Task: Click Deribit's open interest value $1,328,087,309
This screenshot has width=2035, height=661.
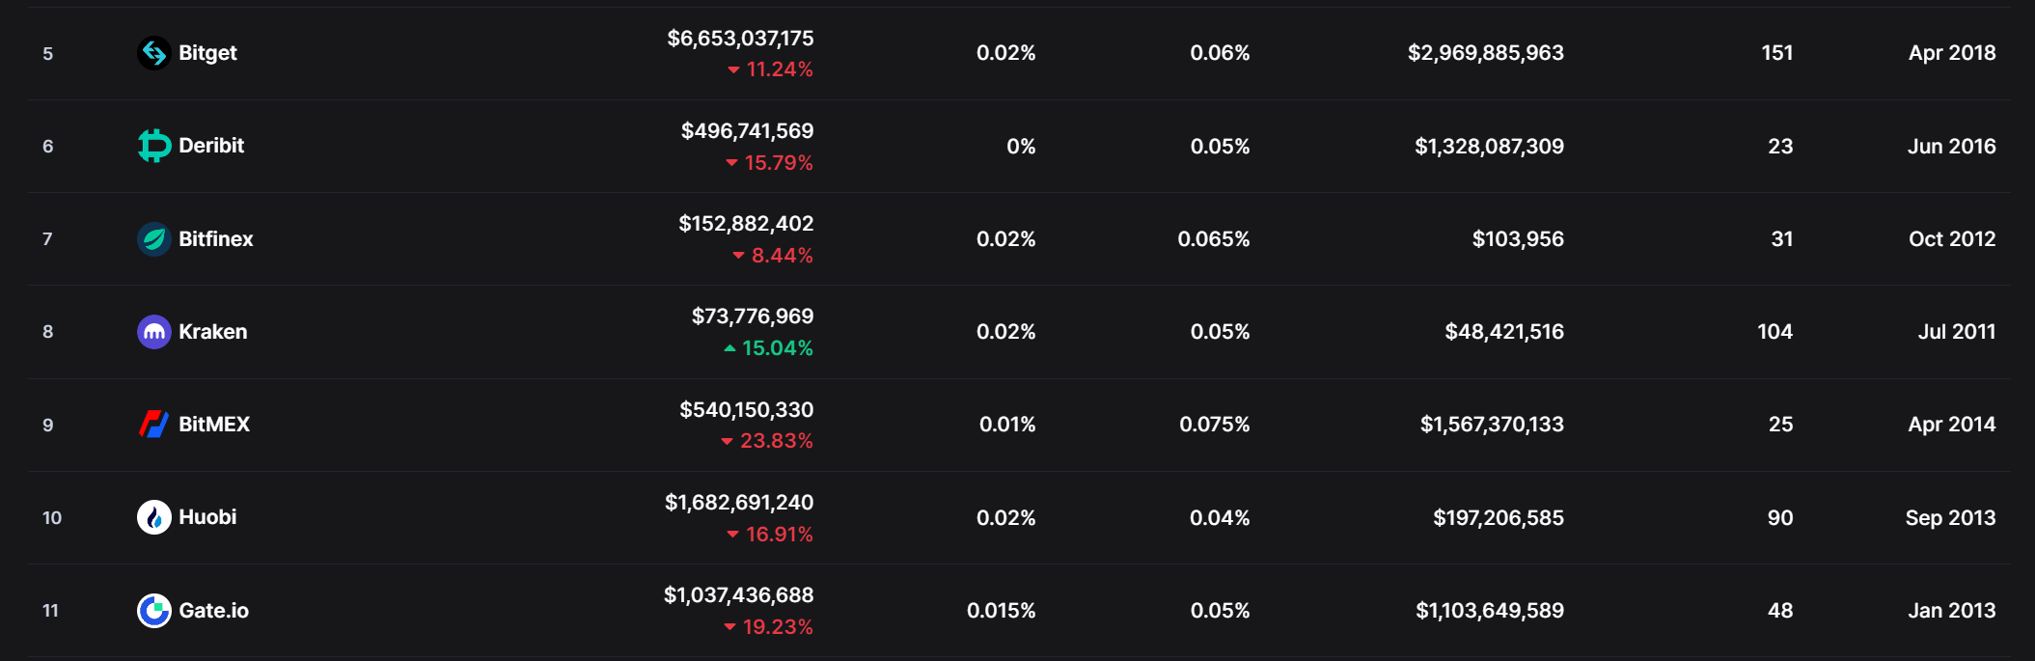Action: (1489, 147)
